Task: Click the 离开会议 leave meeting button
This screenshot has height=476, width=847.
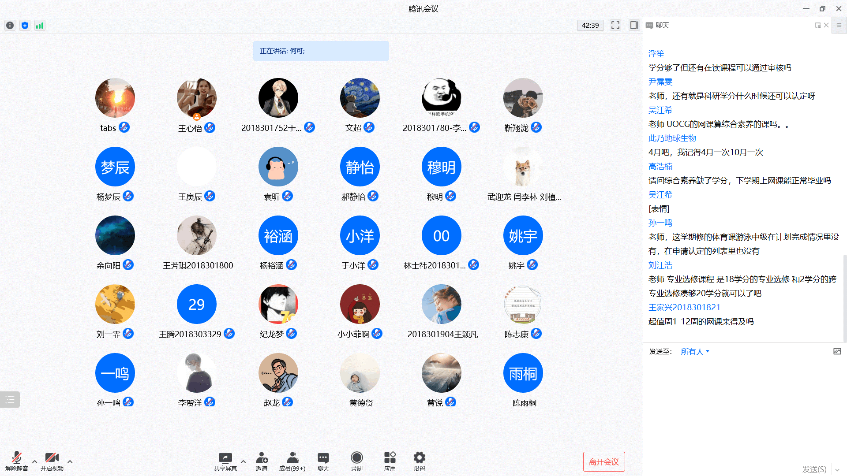Action: coord(603,461)
